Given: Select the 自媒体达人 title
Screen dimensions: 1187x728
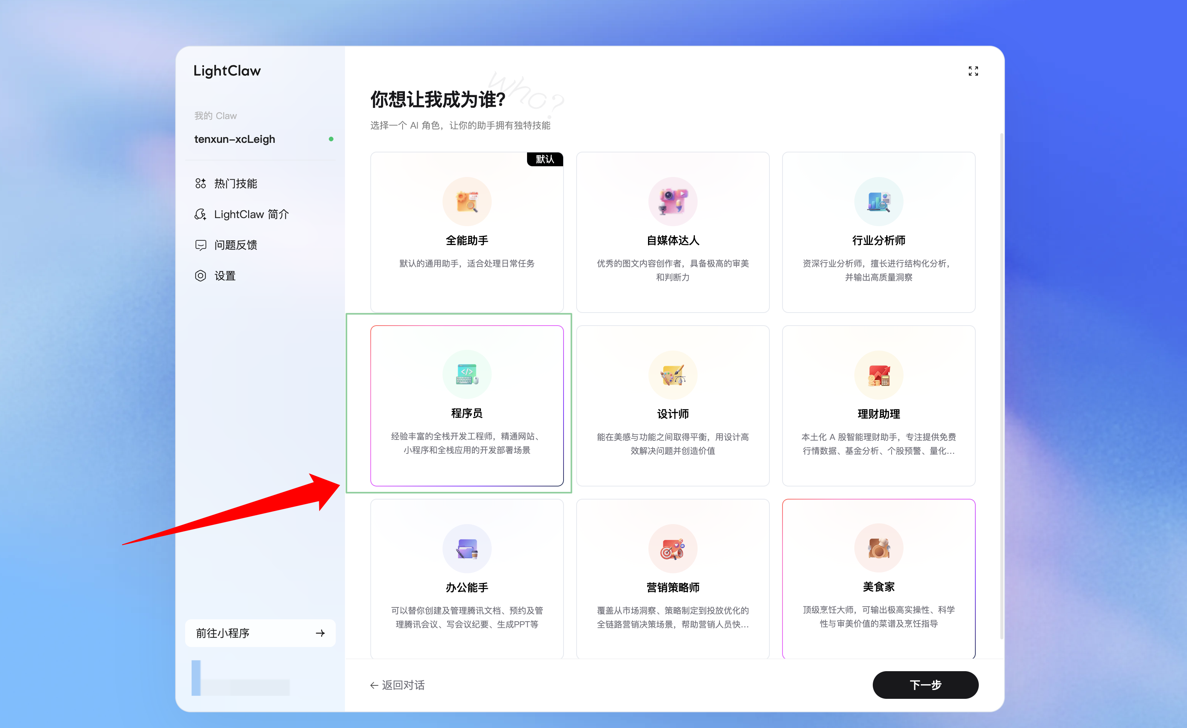Looking at the screenshot, I should tap(673, 240).
